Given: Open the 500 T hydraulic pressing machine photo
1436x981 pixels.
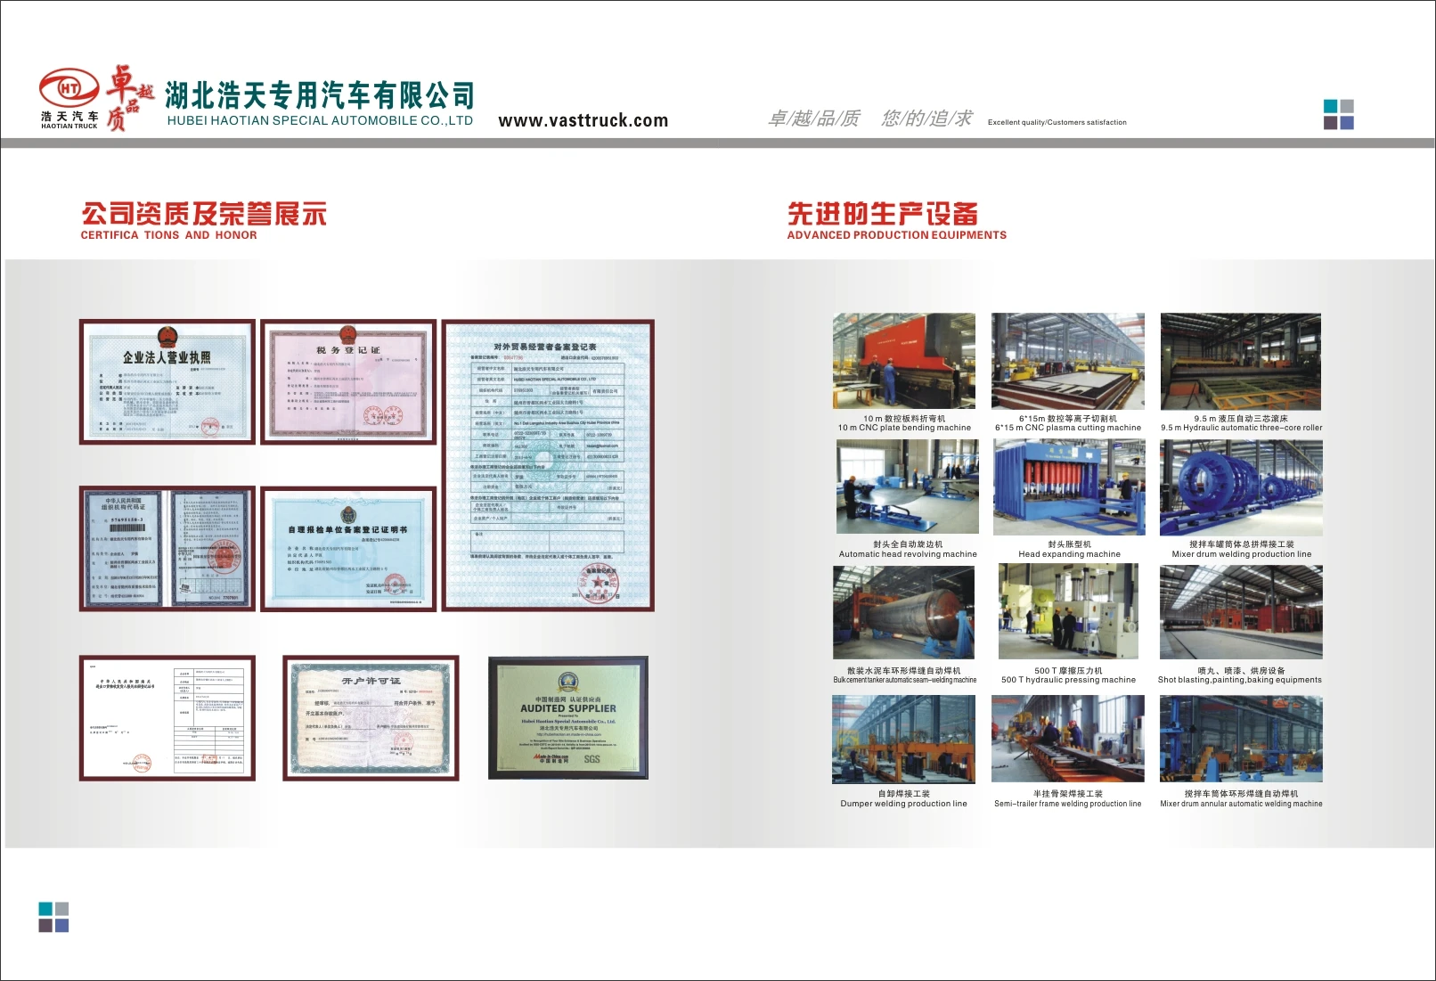Looking at the screenshot, I should click(1067, 612).
